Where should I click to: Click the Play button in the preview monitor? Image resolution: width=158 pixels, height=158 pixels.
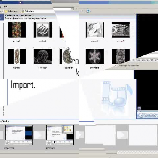tap(141, 115)
